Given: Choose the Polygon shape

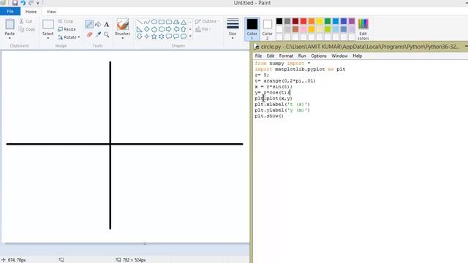Looking at the screenshot, I should pyautogui.click(x=176, y=22).
